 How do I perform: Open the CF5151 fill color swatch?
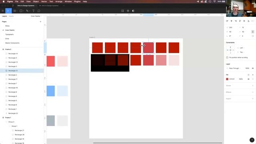[227, 79]
